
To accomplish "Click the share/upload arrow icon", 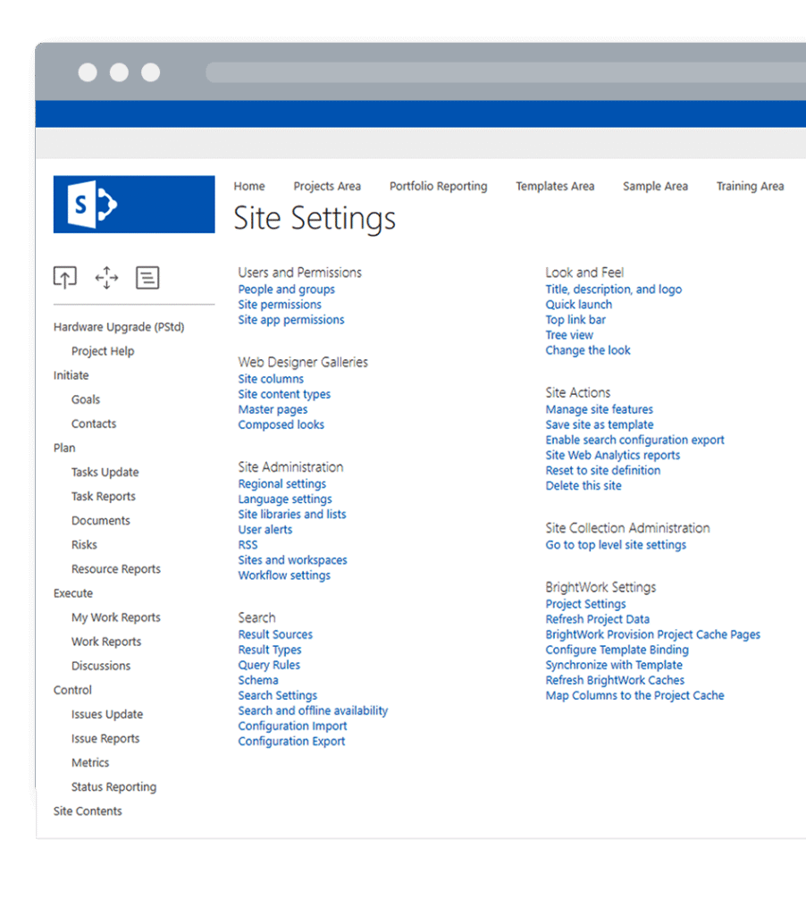I will click(65, 278).
